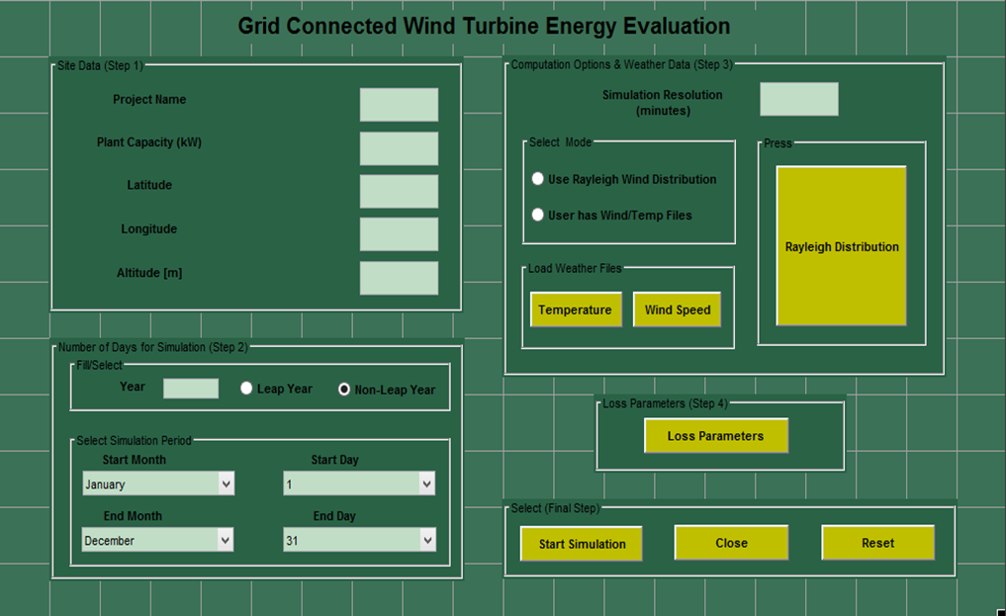Click the Year input field
This screenshot has width=1006, height=616.
[191, 389]
